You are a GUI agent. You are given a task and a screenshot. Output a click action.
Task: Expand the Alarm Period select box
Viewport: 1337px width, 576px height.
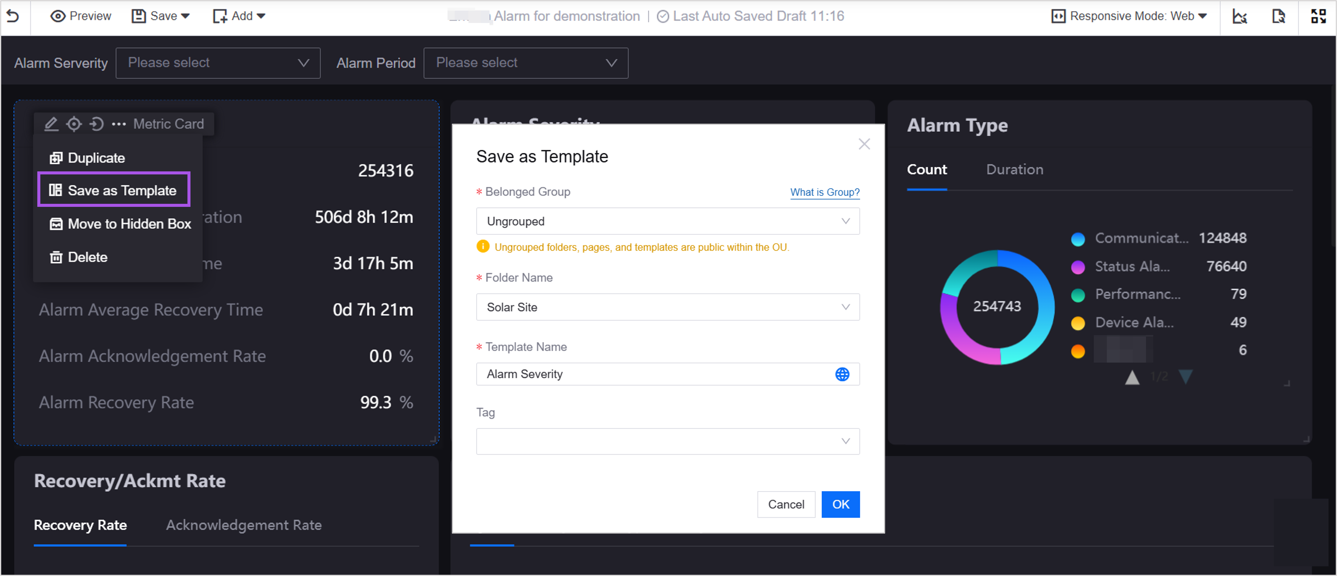click(526, 63)
